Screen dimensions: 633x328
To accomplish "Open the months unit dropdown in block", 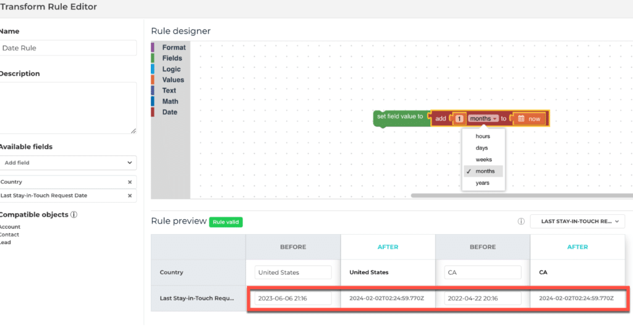I will pos(483,119).
